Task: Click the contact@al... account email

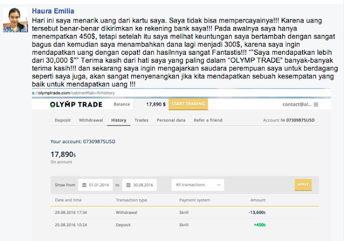Action: pyautogui.click(x=297, y=105)
